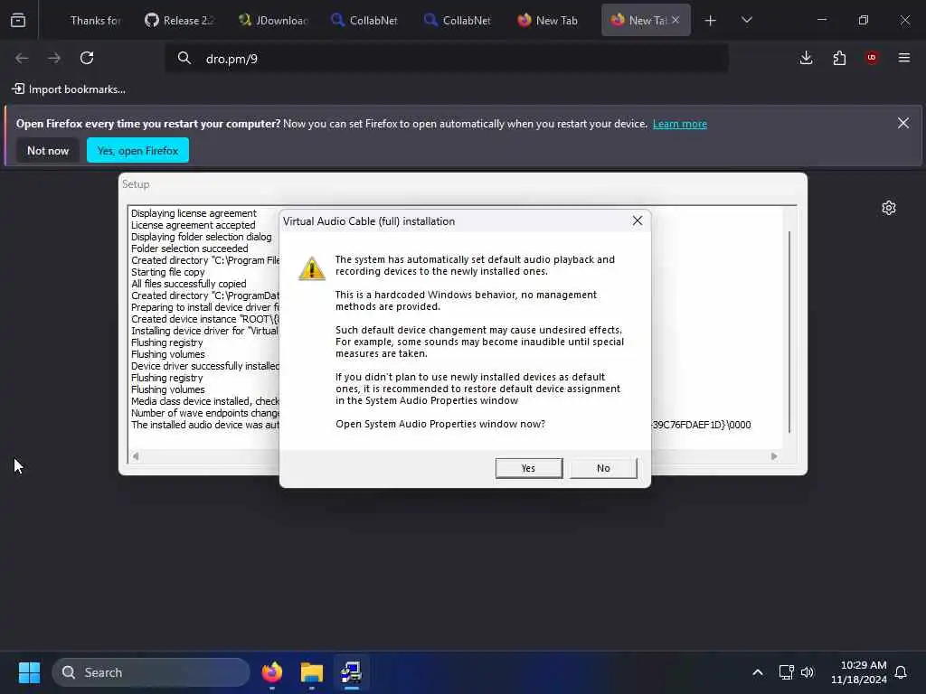
Task: Open the volume speaker tray icon
Action: pyautogui.click(x=808, y=672)
